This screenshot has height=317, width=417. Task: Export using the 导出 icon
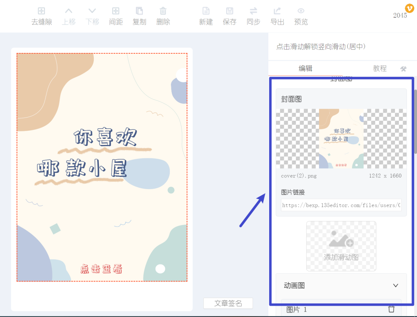tap(277, 11)
